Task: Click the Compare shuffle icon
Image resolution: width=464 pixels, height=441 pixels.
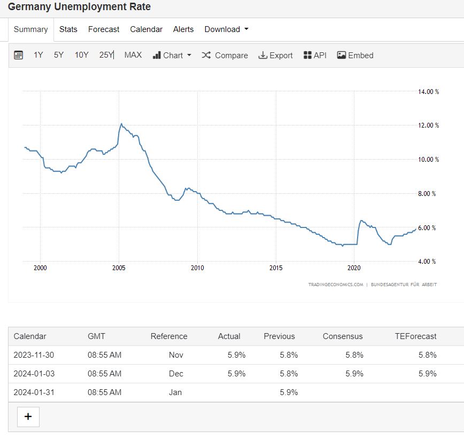Action: pos(206,55)
